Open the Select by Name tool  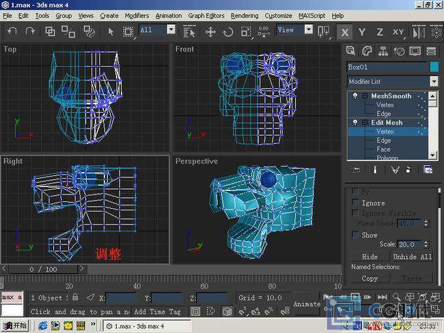[189, 31]
